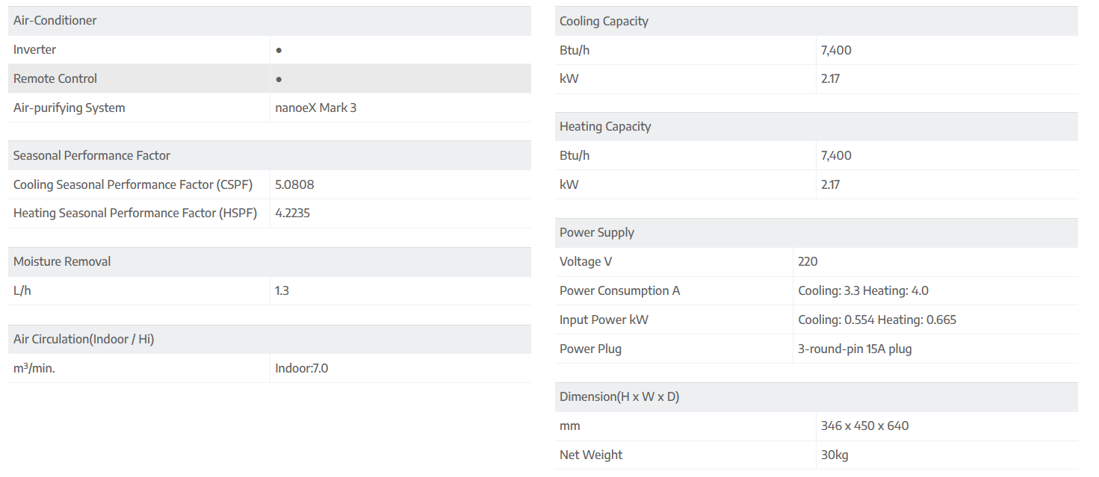Viewport: 1099px width, 477px height.
Task: Select the Air-Conditioner section header
Action: pyautogui.click(x=55, y=21)
